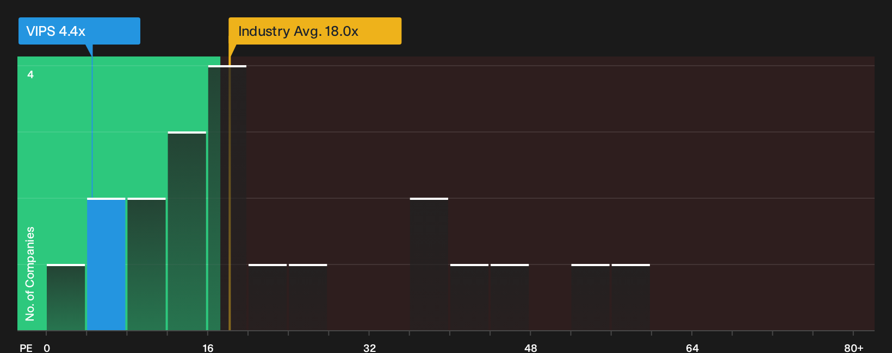Click the VIPS 4.4x blue label
Image resolution: width=892 pixels, height=353 pixels.
pos(79,31)
